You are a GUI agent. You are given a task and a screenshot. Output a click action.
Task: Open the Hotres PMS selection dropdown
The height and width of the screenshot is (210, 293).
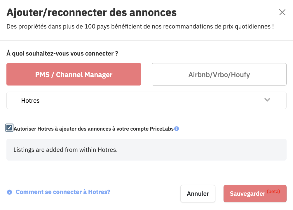click(x=146, y=100)
